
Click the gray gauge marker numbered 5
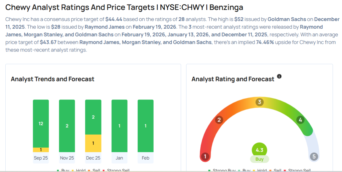pos(314,156)
